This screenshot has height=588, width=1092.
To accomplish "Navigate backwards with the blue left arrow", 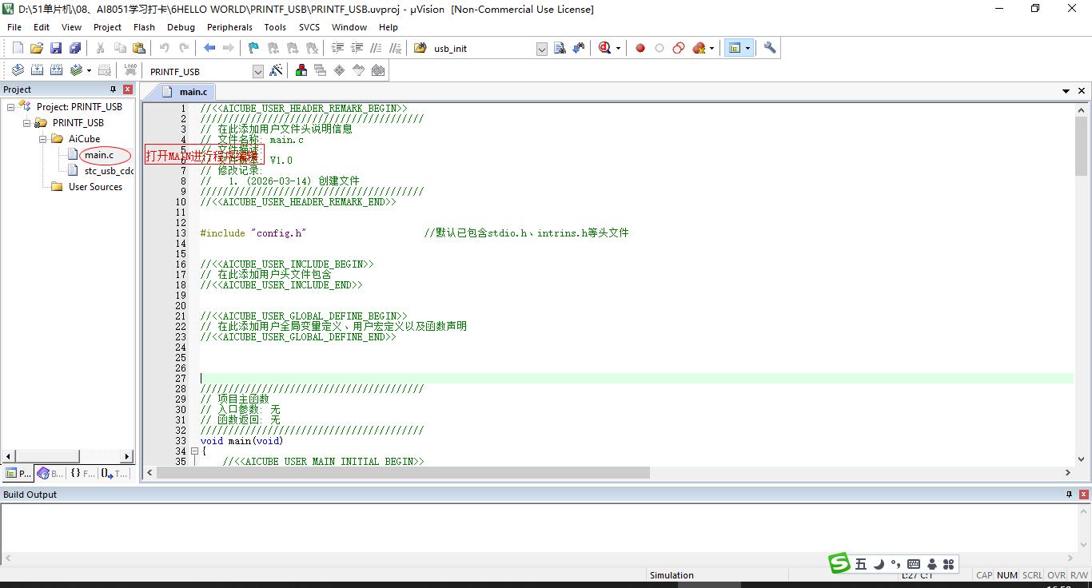I will [209, 48].
